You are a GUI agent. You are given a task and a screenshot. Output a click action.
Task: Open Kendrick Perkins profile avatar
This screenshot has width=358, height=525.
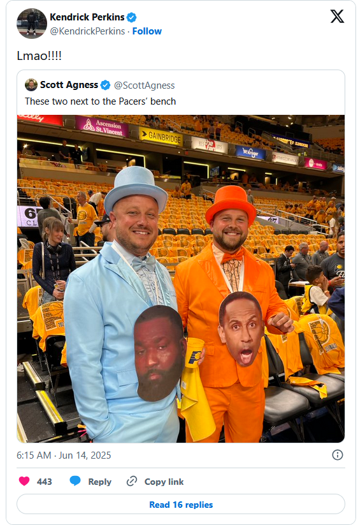32,24
